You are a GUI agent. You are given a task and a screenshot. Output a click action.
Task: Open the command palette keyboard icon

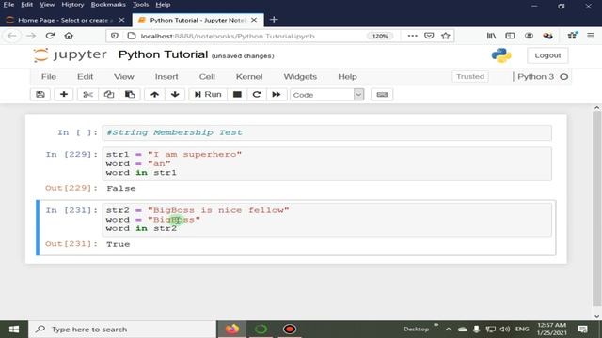(x=382, y=94)
